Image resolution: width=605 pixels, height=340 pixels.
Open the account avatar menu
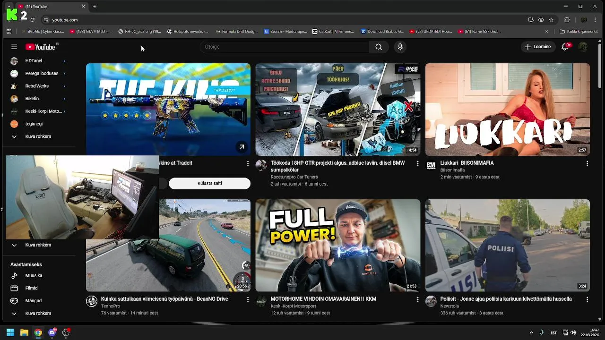coord(583,47)
